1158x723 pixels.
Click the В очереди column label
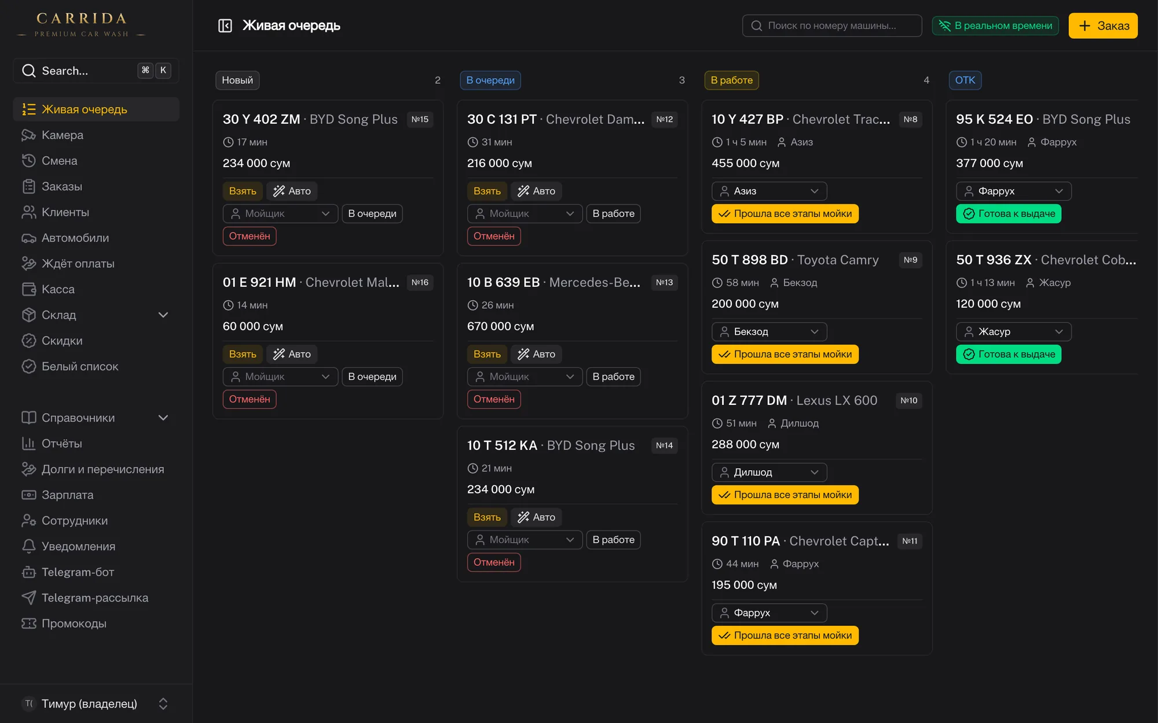coord(490,80)
